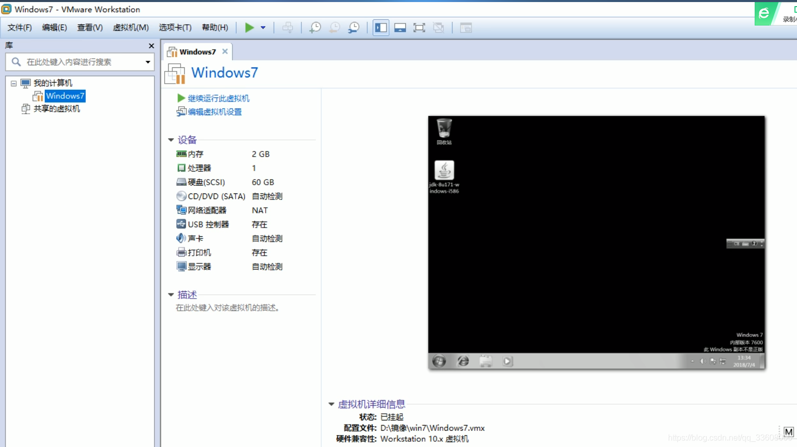Click the green power on play button
Image resolution: width=797 pixels, height=447 pixels.
coord(249,28)
